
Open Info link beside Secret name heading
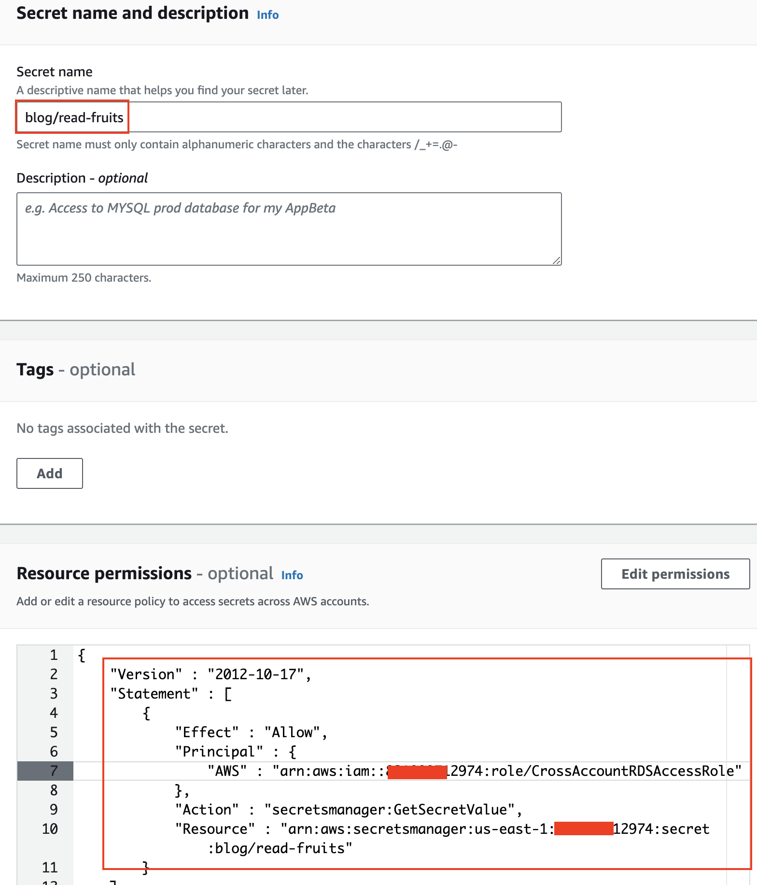click(267, 15)
